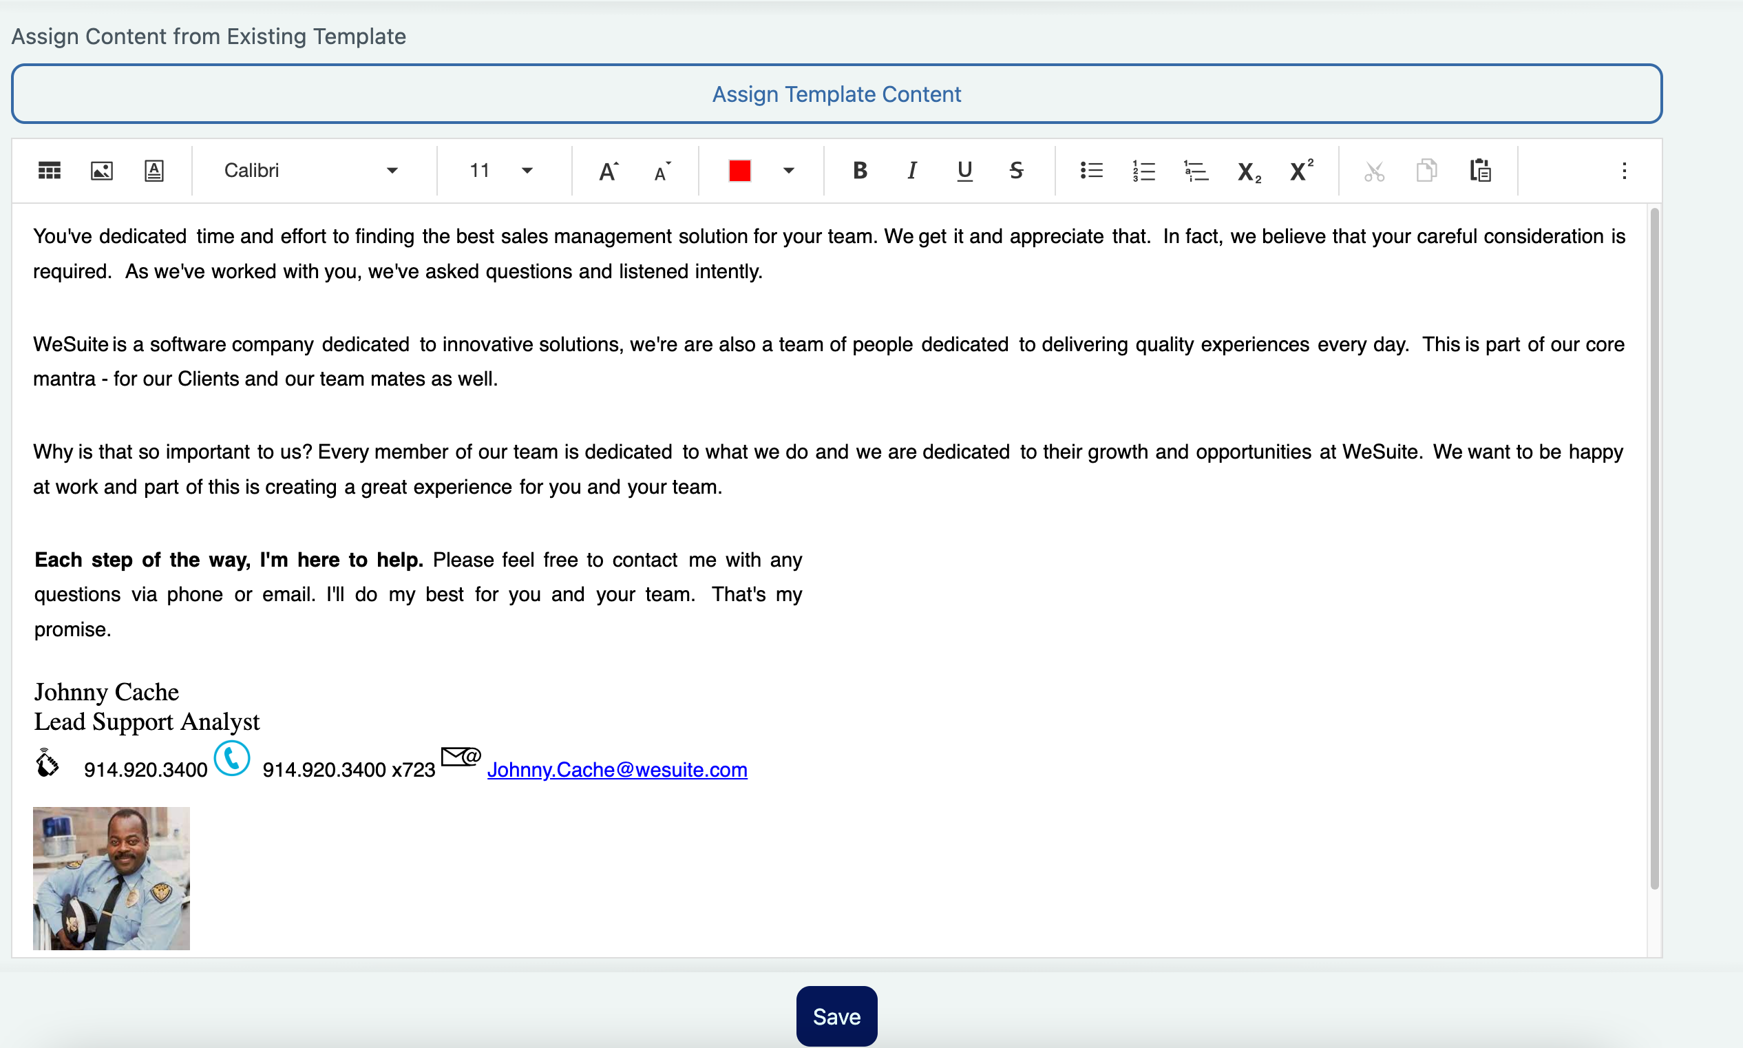Increase font size with the grow icon
The width and height of the screenshot is (1743, 1048).
(608, 171)
